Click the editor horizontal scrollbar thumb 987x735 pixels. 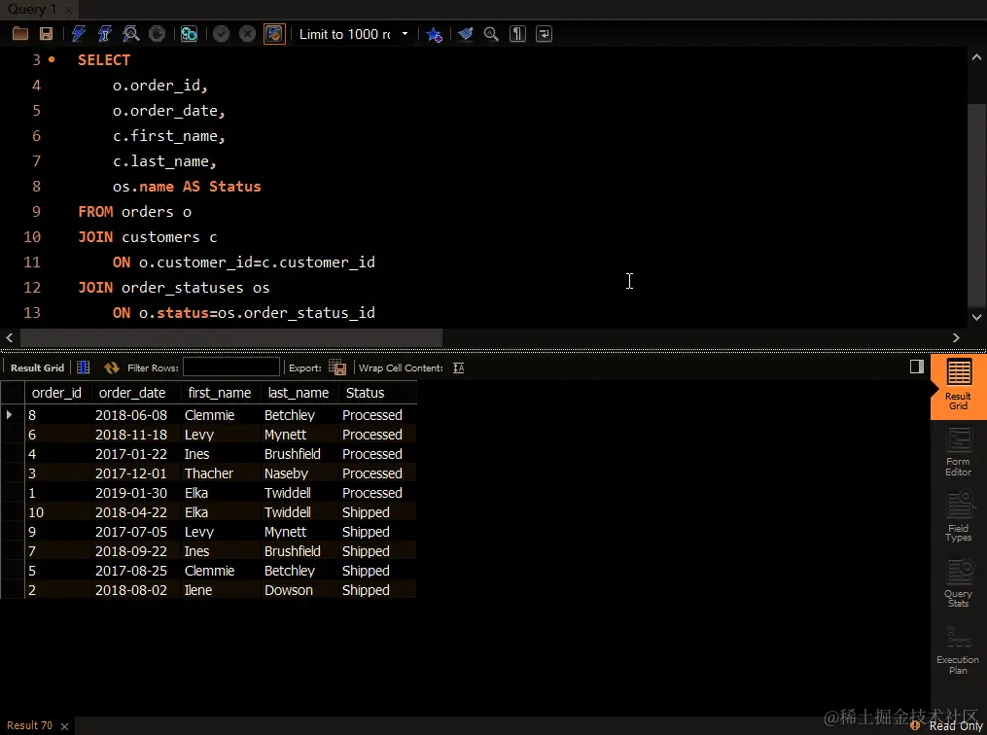(231, 338)
